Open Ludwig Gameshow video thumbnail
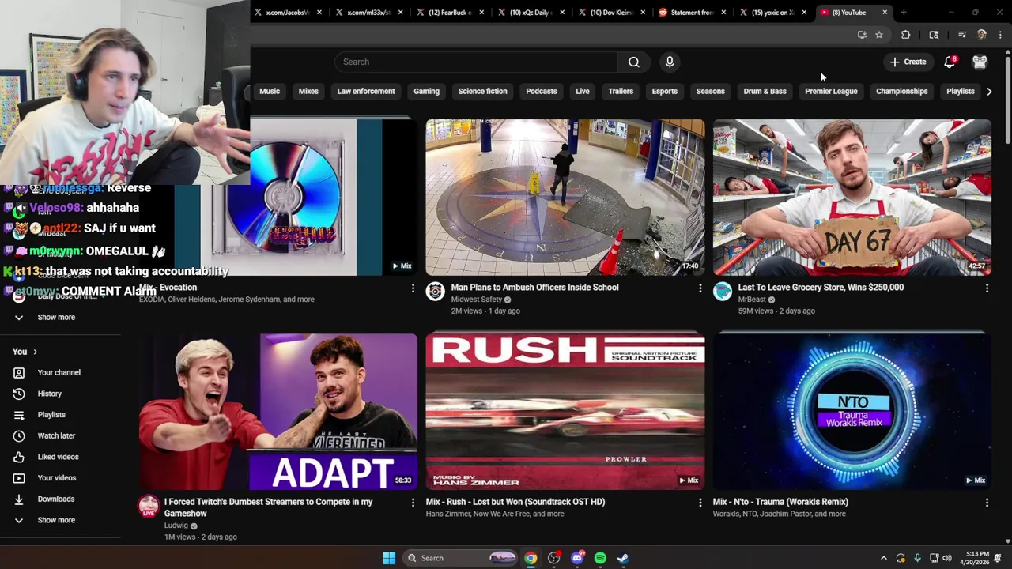 tap(278, 411)
